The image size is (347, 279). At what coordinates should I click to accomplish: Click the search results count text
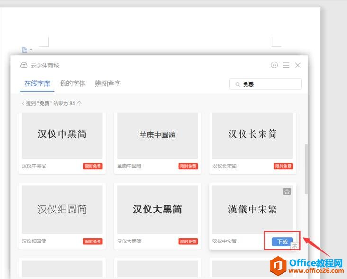[54, 103]
